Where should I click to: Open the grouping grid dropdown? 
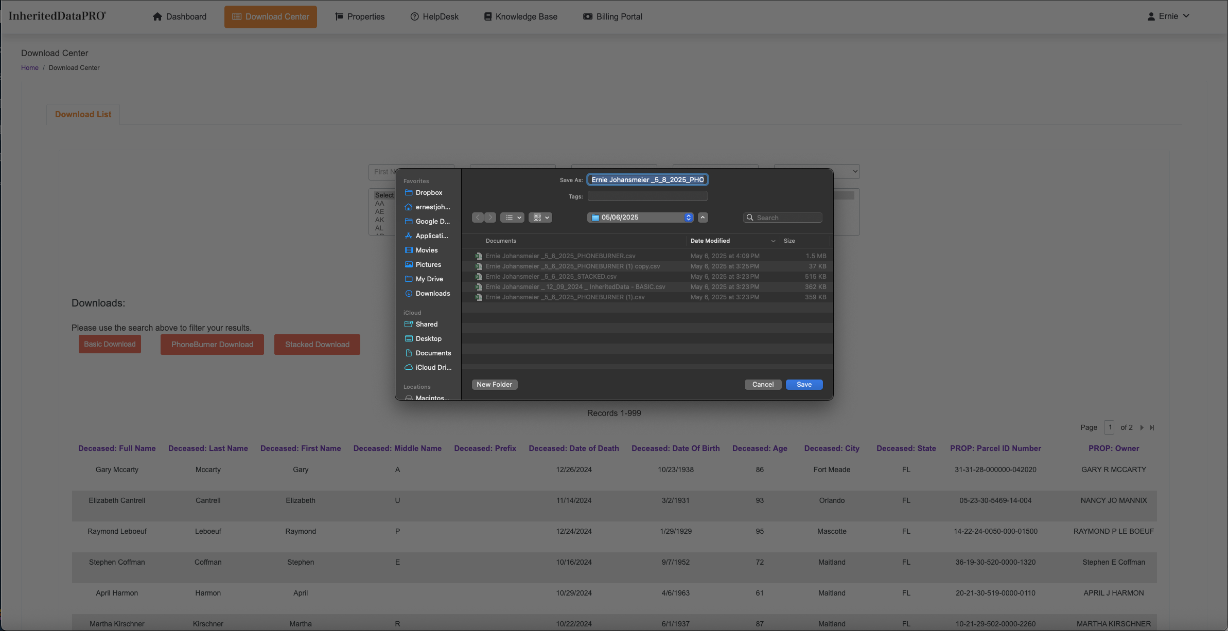point(540,218)
